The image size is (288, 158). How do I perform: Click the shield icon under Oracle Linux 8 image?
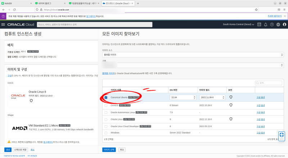coord(31,100)
